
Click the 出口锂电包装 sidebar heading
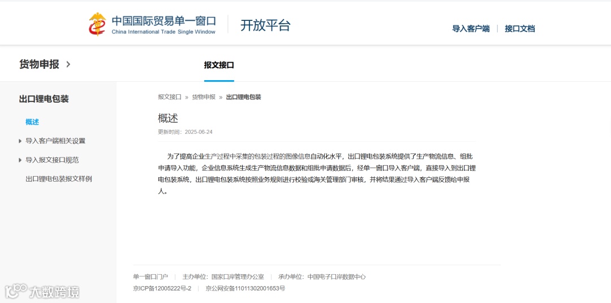point(44,99)
